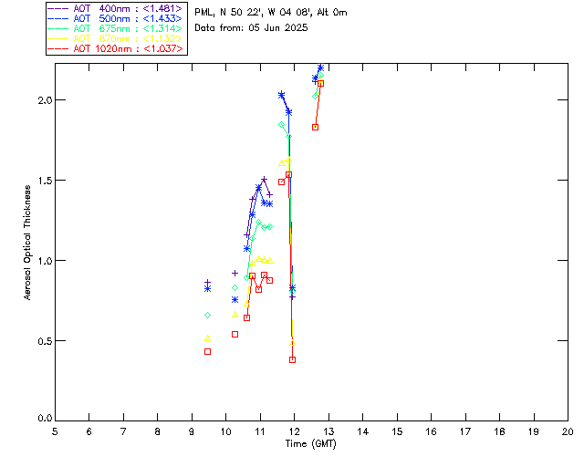Click the x-axis tick label '14'
The image size is (584, 467).
pyautogui.click(x=363, y=431)
